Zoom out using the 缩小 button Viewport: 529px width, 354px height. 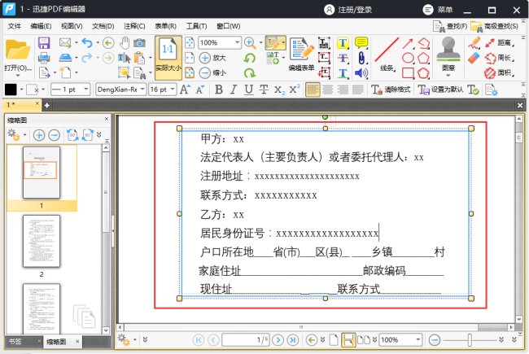pyautogui.click(x=212, y=72)
